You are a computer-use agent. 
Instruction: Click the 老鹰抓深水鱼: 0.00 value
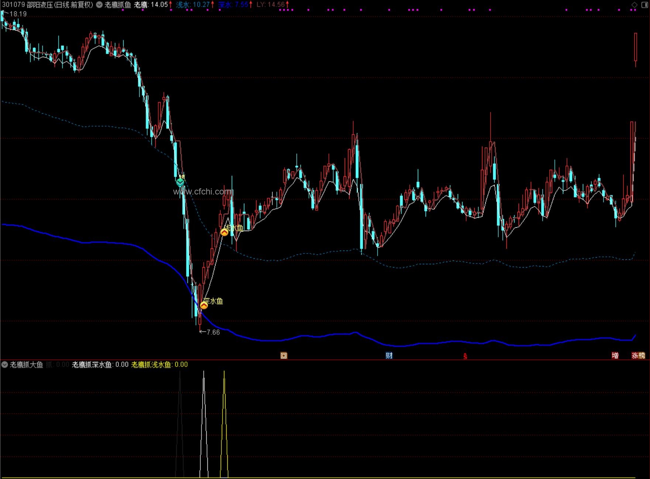[100, 365]
